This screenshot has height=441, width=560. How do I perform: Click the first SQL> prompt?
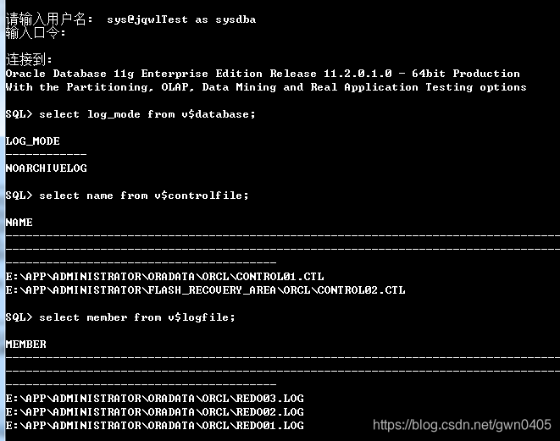(19, 114)
